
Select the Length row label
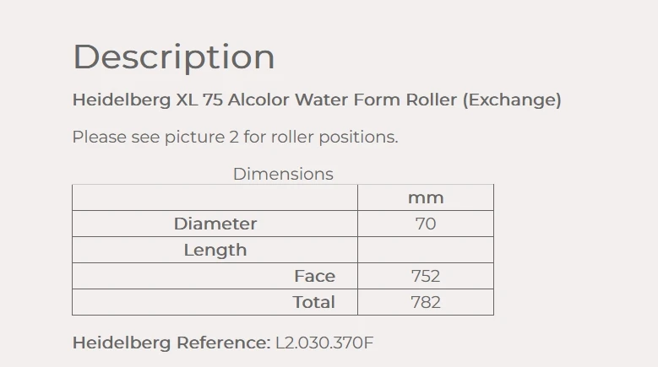pyautogui.click(x=215, y=250)
